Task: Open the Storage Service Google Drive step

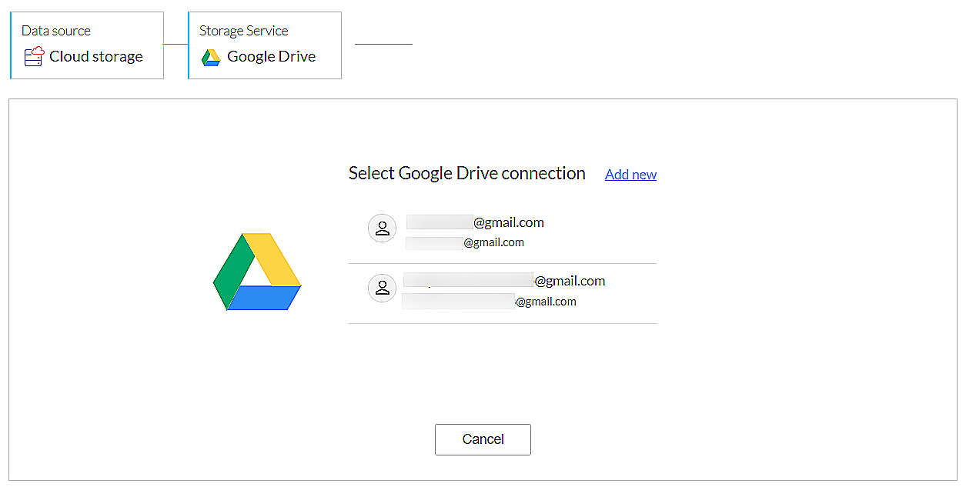Action: coord(265,45)
